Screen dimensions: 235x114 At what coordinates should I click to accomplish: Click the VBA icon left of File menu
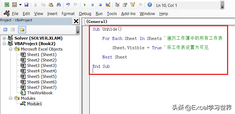(7, 13)
